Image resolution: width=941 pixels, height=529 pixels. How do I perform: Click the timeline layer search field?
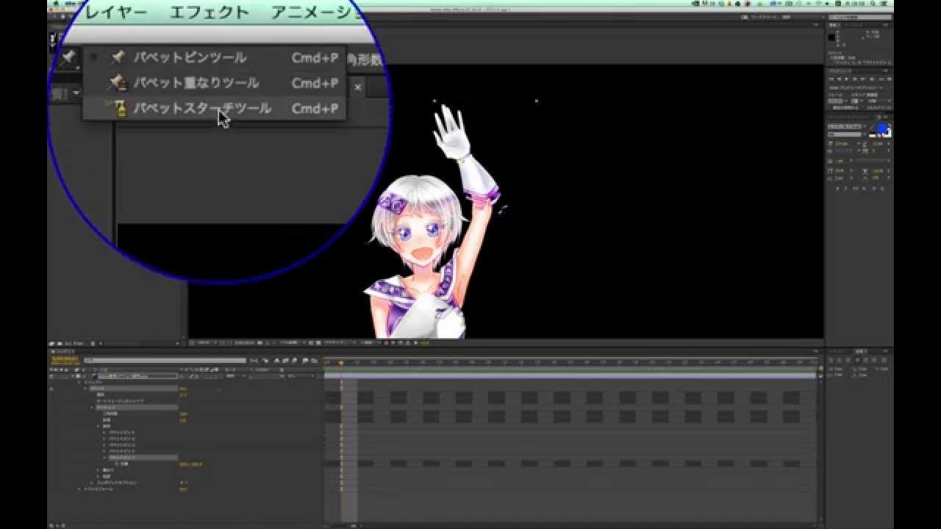coord(165,361)
